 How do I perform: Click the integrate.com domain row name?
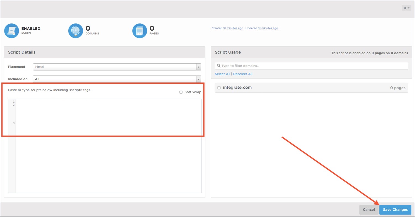click(237, 88)
